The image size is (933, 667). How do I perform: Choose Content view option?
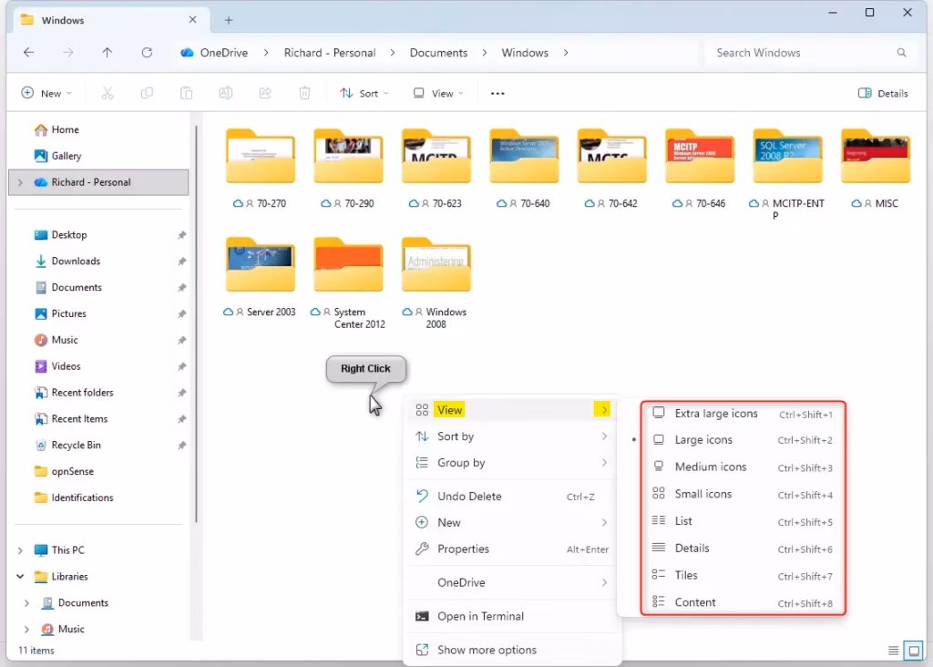point(743,602)
